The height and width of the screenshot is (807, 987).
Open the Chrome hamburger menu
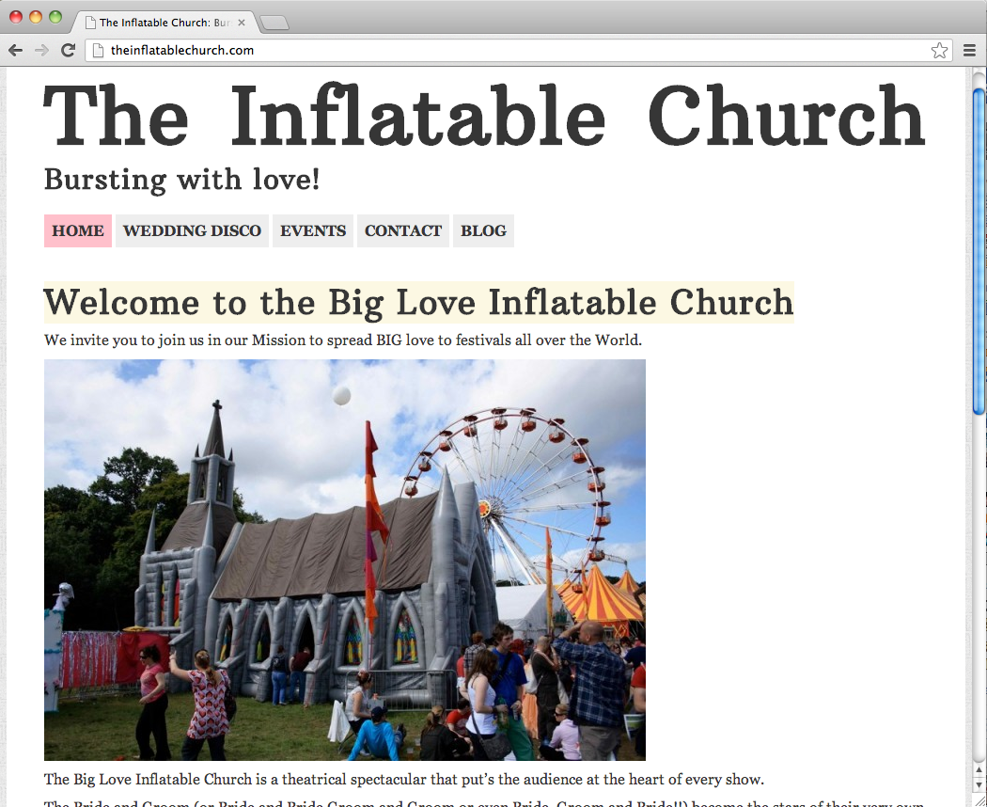[x=969, y=51]
